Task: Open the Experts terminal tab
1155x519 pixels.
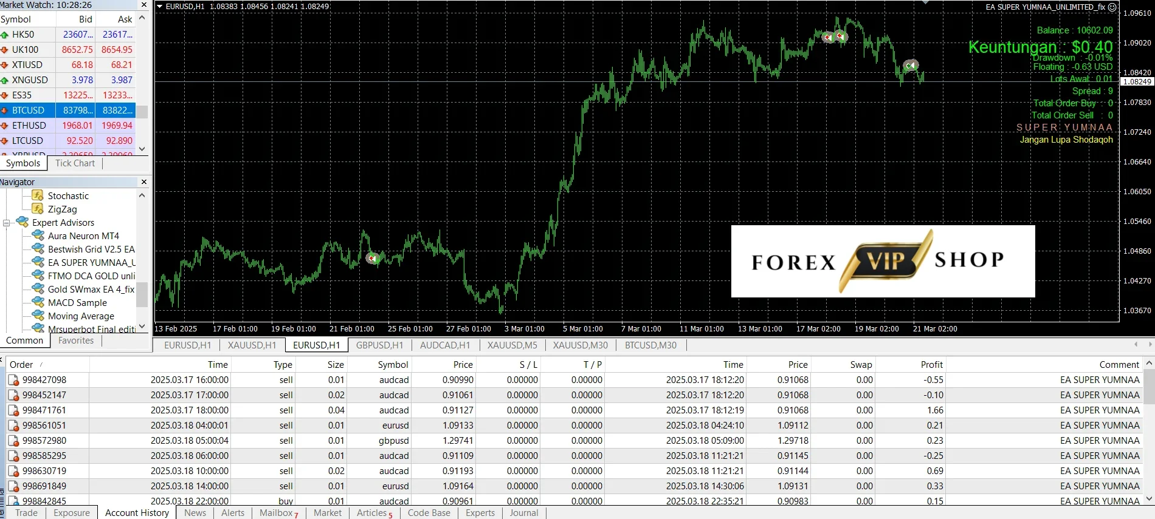Action: click(480, 513)
